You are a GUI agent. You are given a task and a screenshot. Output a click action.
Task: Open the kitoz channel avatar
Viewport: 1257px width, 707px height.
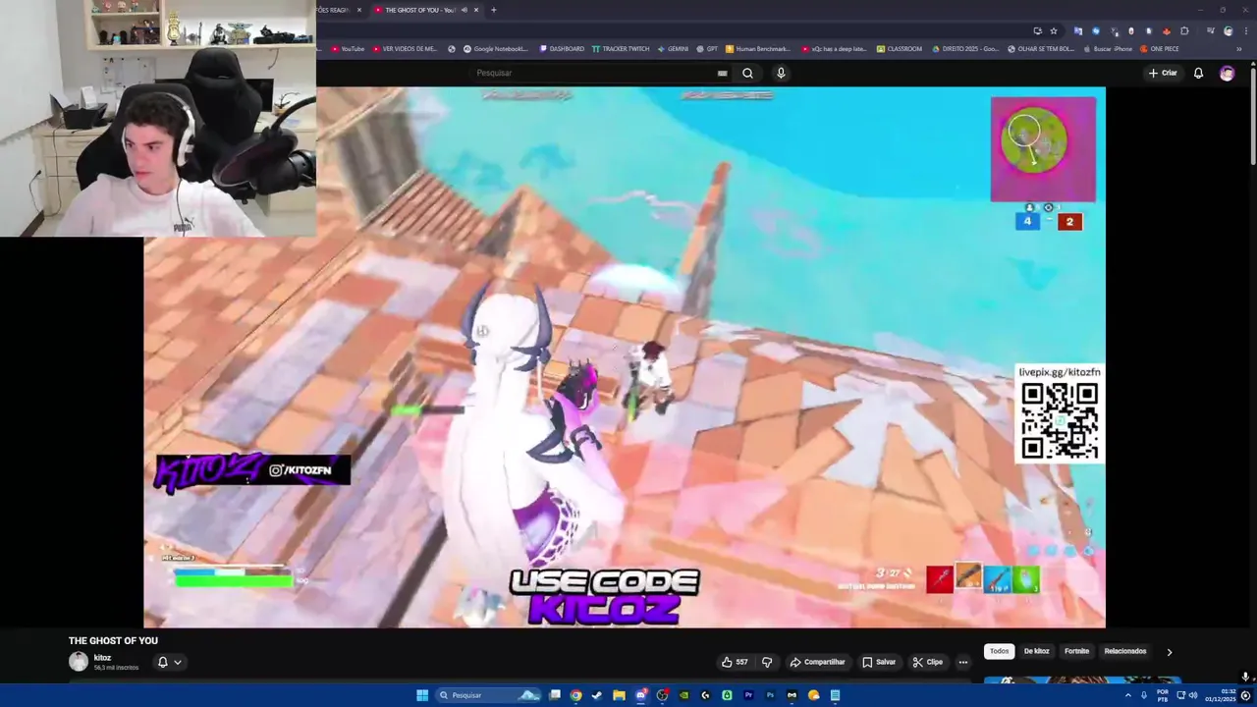pos(78,662)
